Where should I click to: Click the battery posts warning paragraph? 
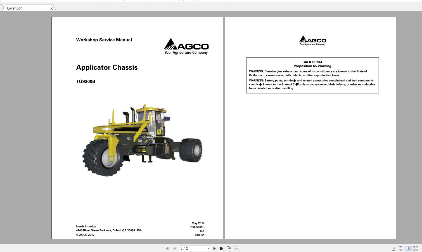pos(312,84)
